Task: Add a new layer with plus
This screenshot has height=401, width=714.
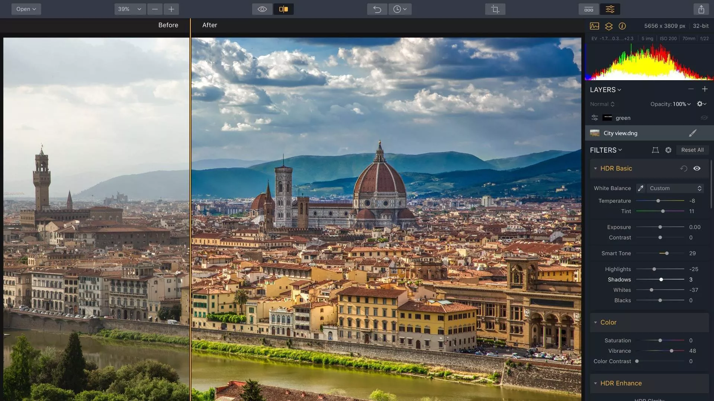Action: point(705,89)
